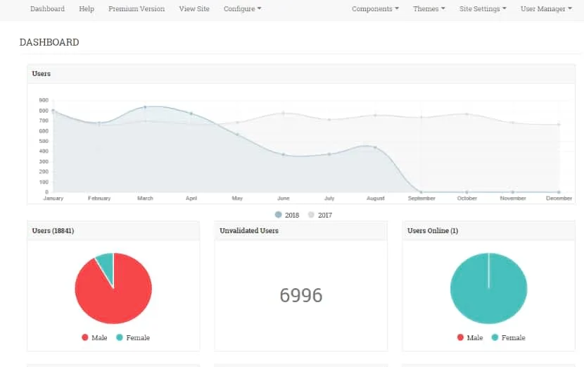Toggle Female legend in Users Online chart
The height and width of the screenshot is (367, 584).
[x=509, y=337]
